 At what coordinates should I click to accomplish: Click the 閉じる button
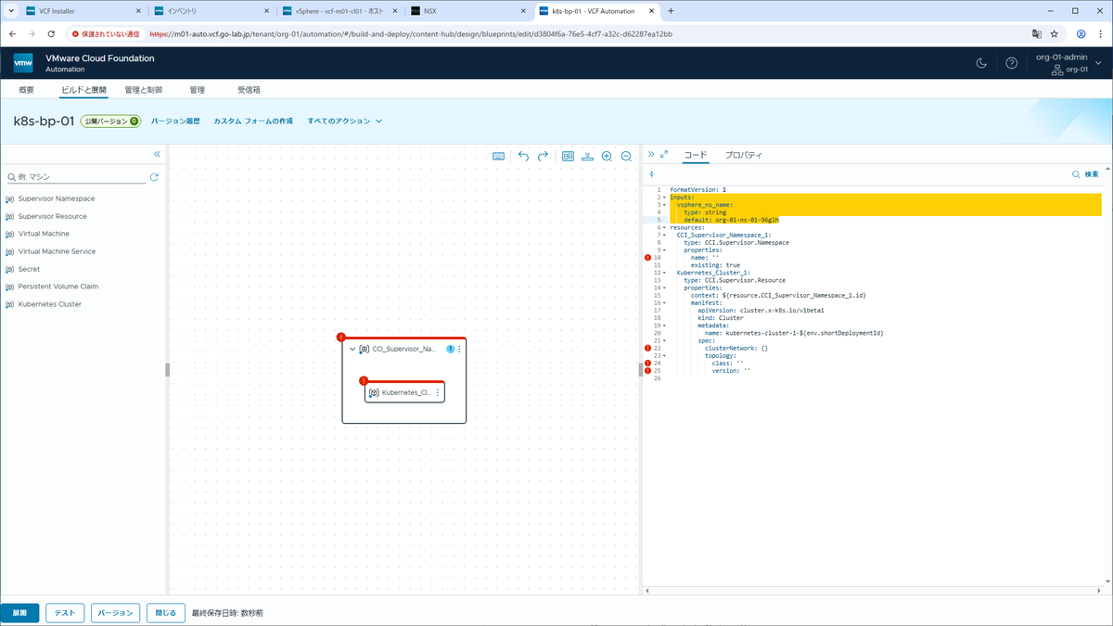pyautogui.click(x=165, y=613)
